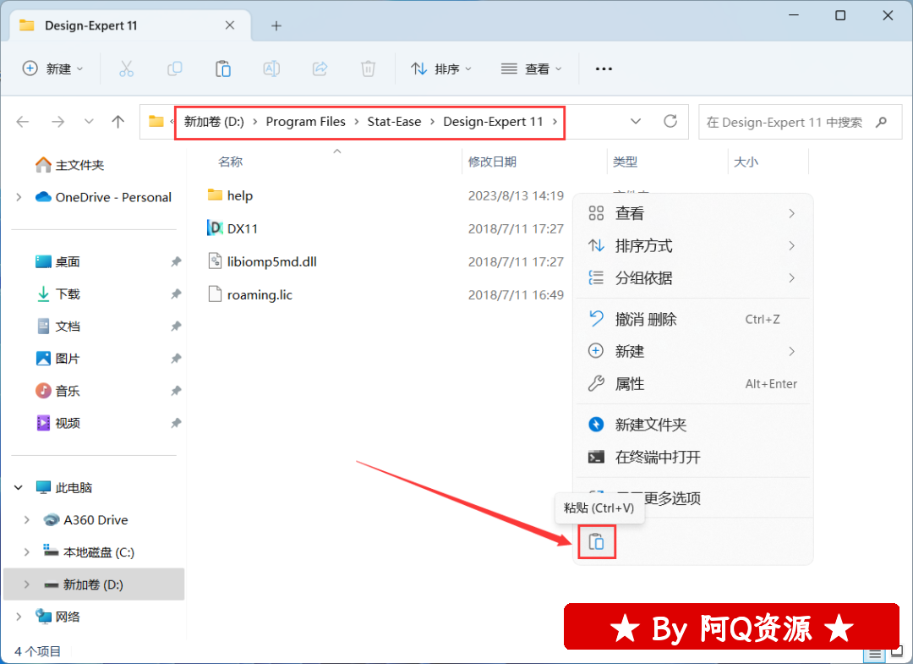Click the Copy icon in toolbar
Image resolution: width=913 pixels, height=664 pixels.
tap(175, 69)
